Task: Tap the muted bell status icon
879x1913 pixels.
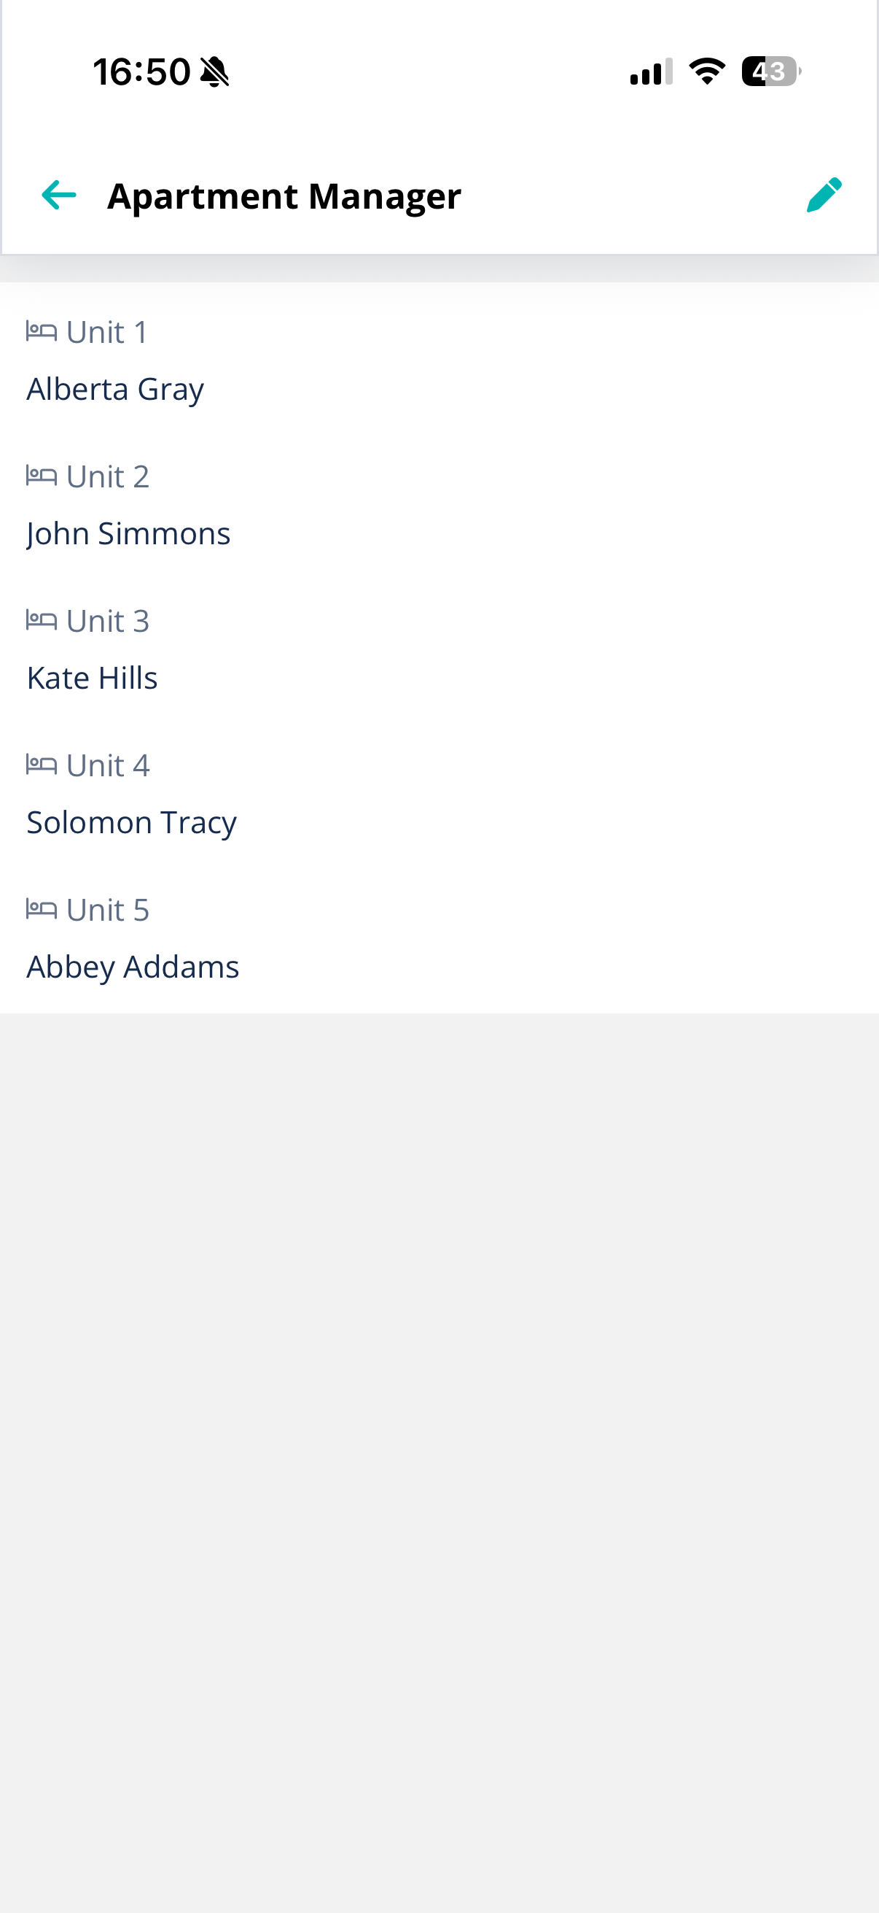Action: point(215,72)
